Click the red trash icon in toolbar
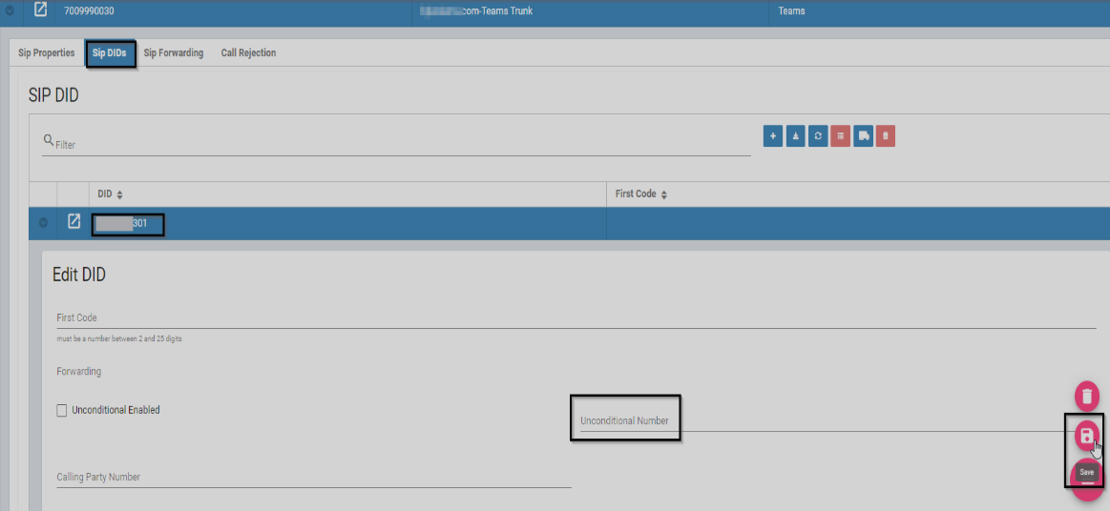 [x=886, y=136]
